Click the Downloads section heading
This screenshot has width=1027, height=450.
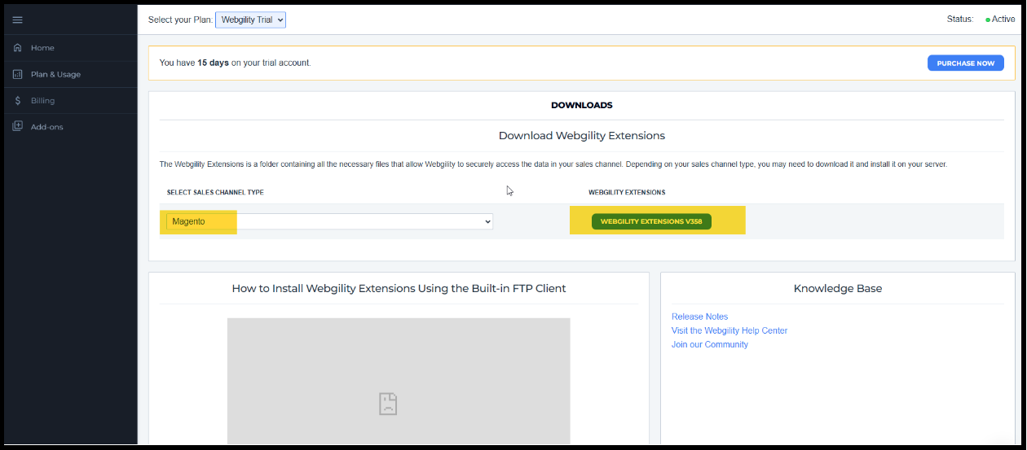tap(581, 105)
